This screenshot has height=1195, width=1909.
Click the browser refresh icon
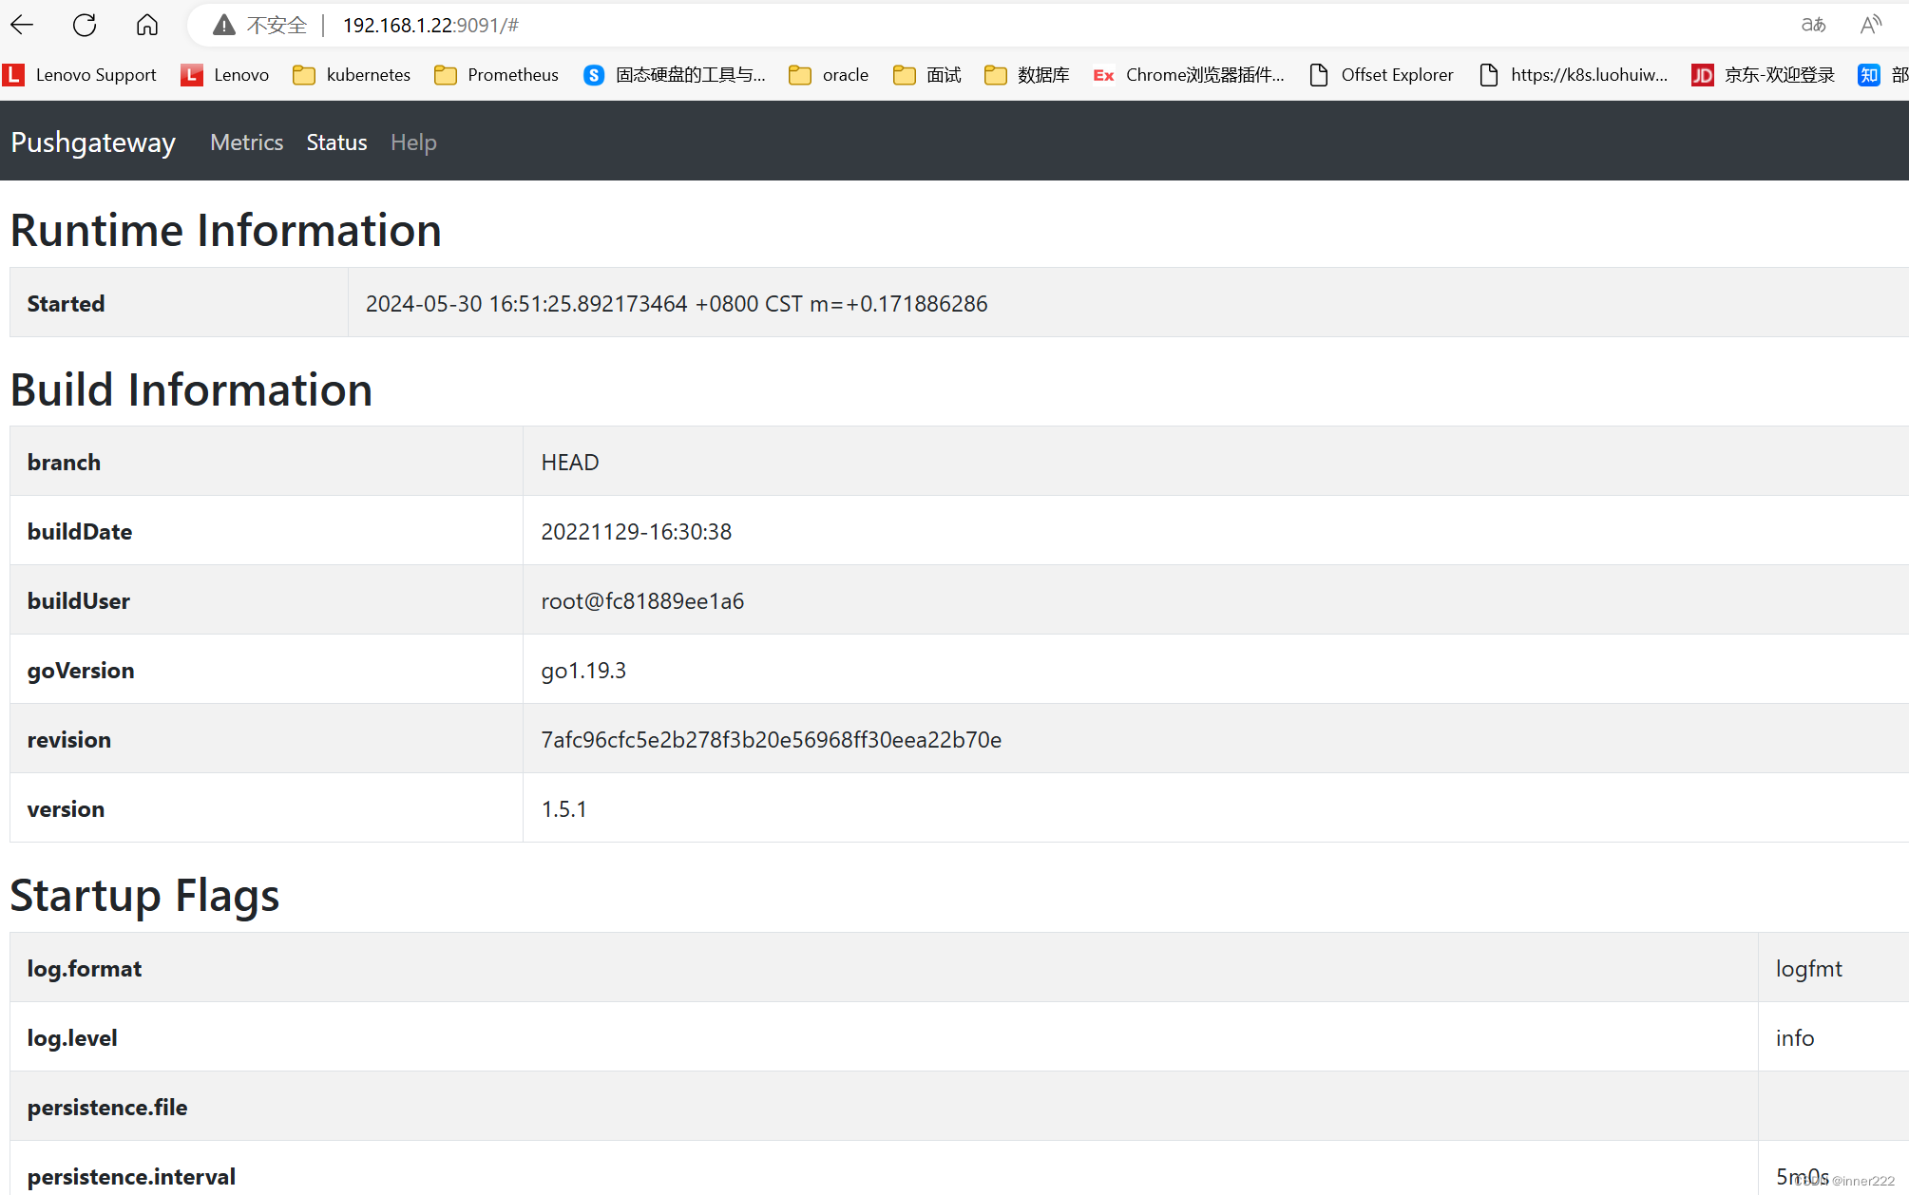coord(84,25)
